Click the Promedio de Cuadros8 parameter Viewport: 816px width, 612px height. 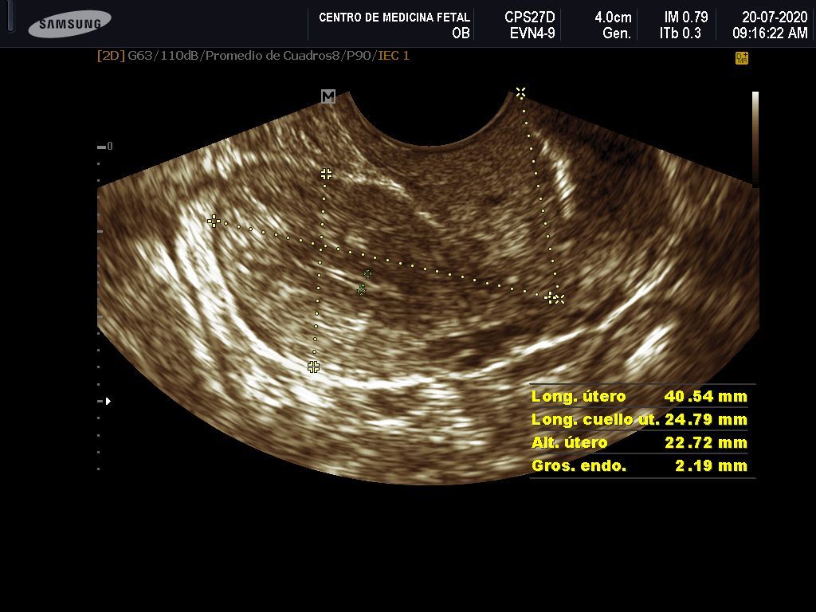[x=276, y=56]
